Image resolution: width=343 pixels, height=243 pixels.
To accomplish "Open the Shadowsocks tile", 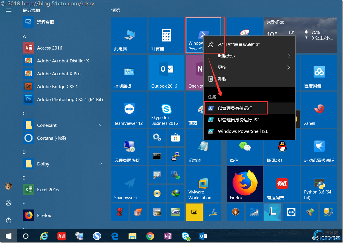I will pos(129,184).
